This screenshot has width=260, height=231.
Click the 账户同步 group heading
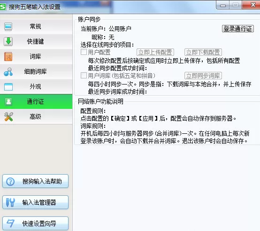click(x=89, y=19)
